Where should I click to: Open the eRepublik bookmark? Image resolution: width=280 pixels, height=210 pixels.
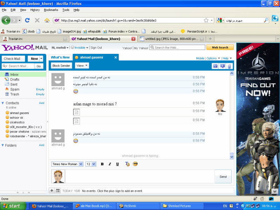click(92, 31)
